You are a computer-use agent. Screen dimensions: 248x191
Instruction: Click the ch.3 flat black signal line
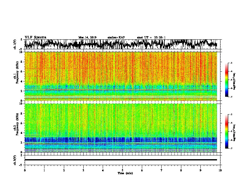click(121, 160)
